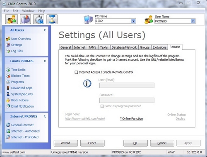
Task: Click the System/Security icon
Action: point(8,94)
